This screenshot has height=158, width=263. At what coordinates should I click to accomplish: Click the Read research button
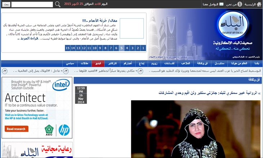17,129
